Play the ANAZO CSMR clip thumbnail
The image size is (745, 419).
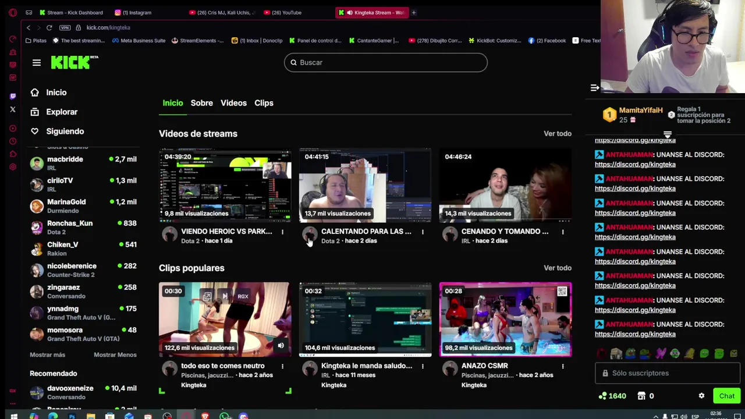point(505,320)
